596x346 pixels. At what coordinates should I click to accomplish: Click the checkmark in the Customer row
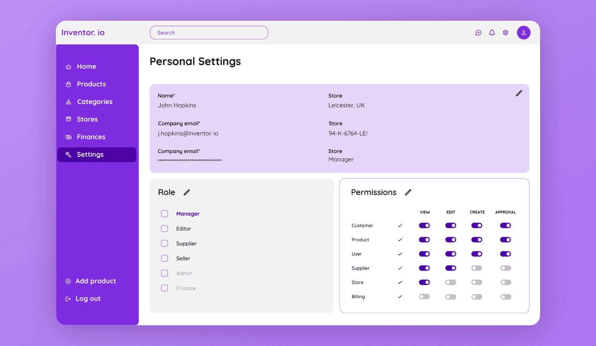click(400, 225)
